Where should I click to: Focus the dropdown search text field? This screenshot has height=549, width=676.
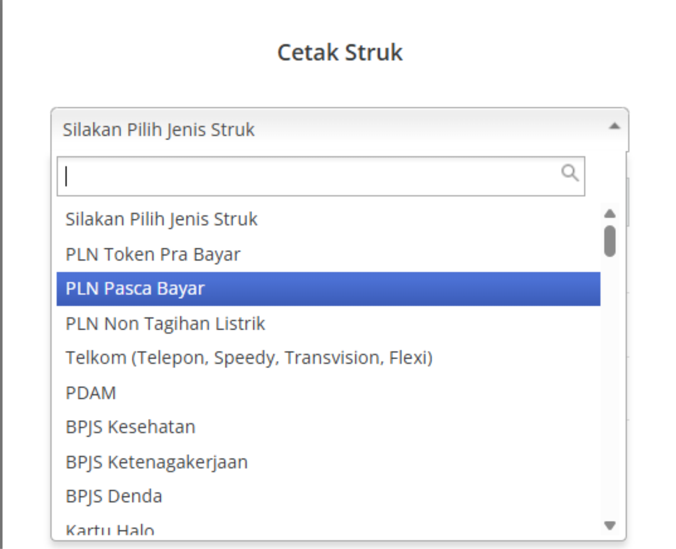point(321,176)
